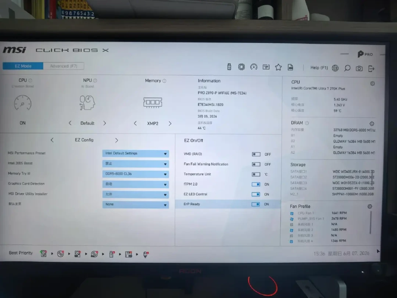This screenshot has height=298, width=397.
Task: Click fourth boot priority device icon
Action: coord(94,254)
